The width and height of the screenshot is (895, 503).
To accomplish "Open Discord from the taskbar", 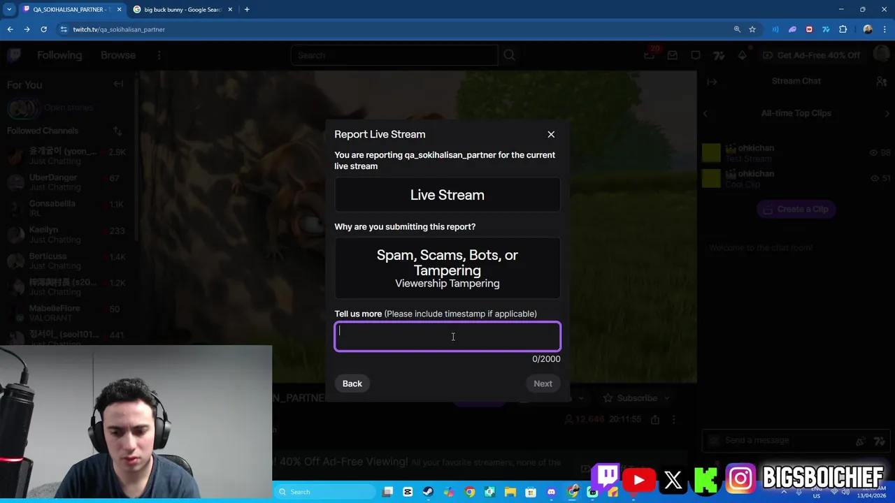I will [x=551, y=492].
